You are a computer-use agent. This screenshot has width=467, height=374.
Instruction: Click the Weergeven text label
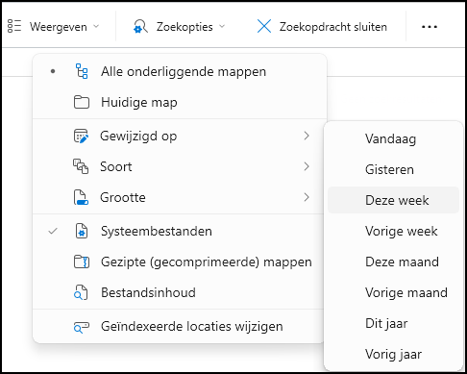pos(59,27)
